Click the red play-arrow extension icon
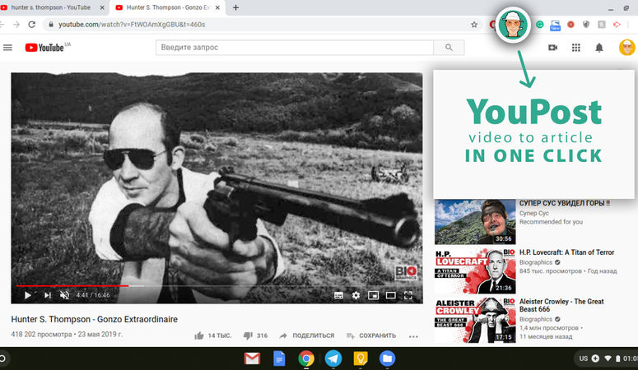Viewport: 638px width, 370px height. click(x=617, y=25)
